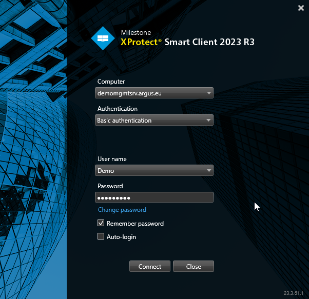Click the Milestone logo icon
Viewport: 309px width, 299px height.
tap(103, 38)
